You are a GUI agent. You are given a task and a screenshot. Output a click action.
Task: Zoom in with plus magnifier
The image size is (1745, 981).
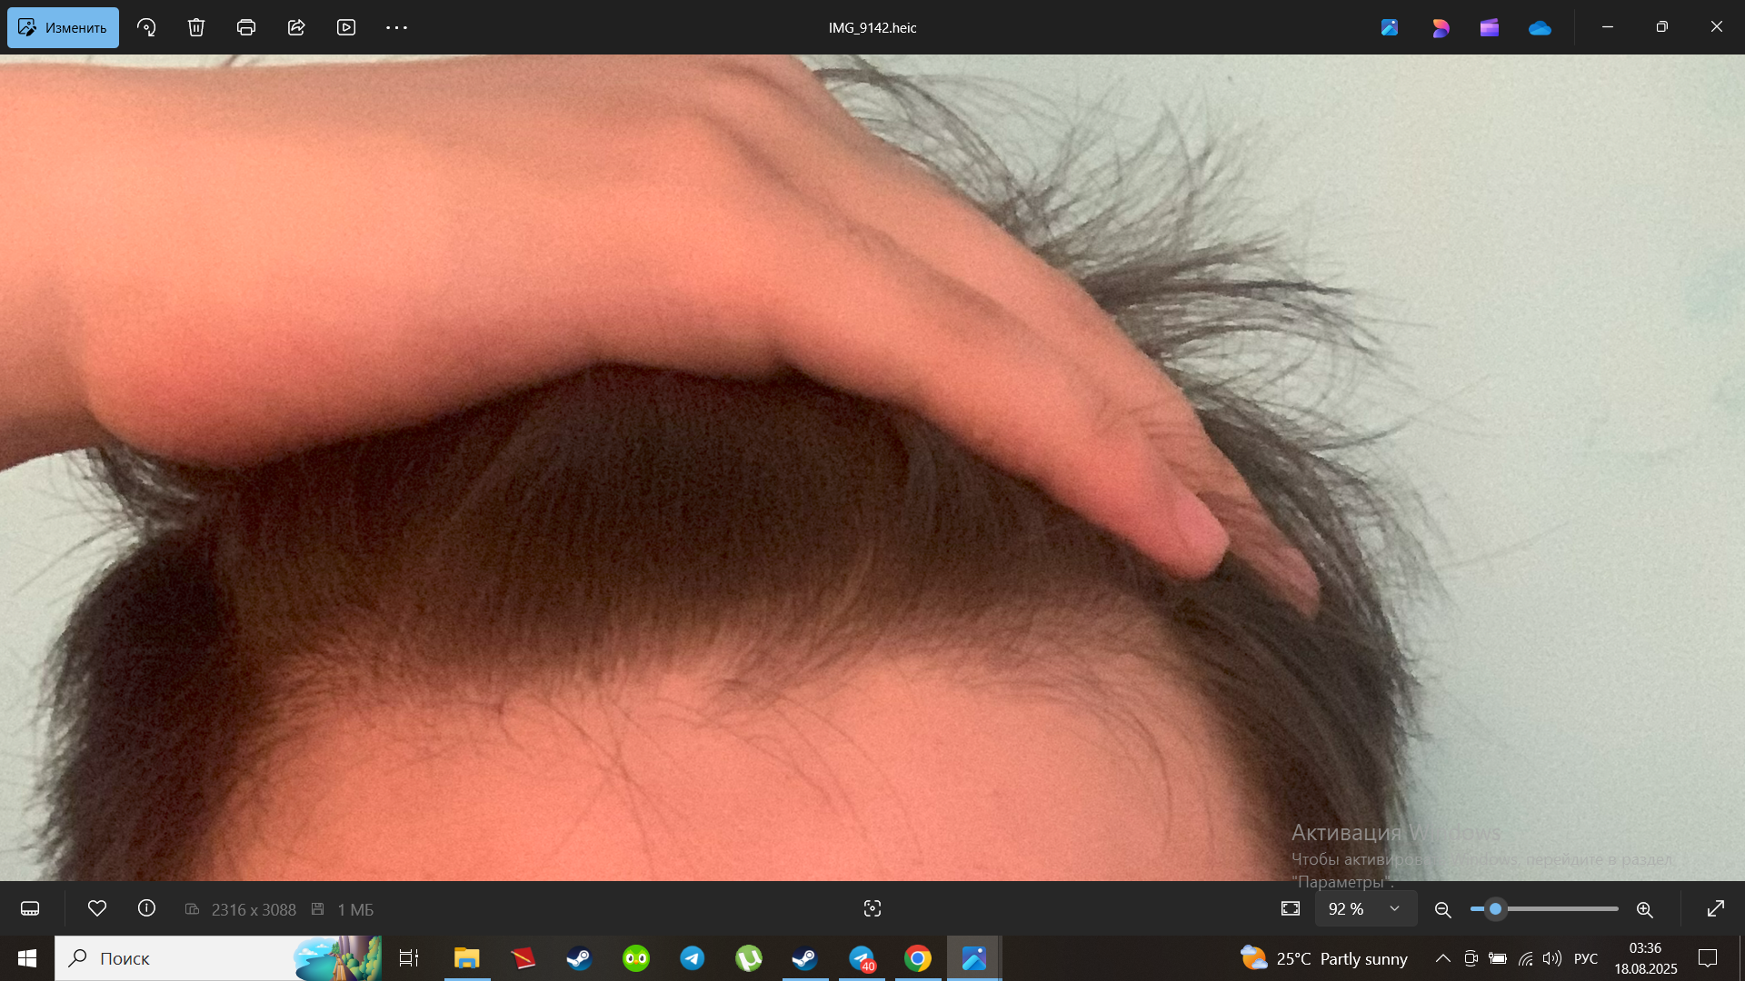[x=1644, y=909]
